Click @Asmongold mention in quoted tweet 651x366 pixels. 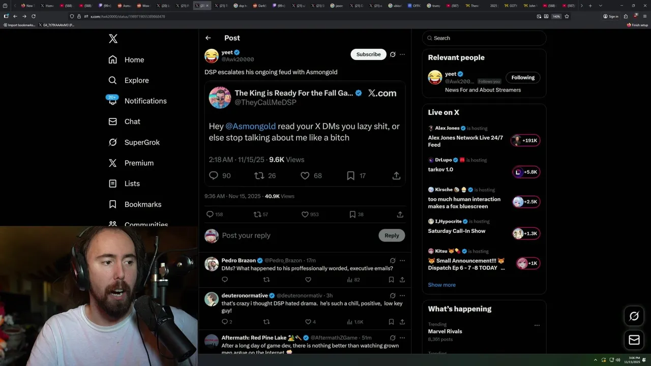pos(250,126)
